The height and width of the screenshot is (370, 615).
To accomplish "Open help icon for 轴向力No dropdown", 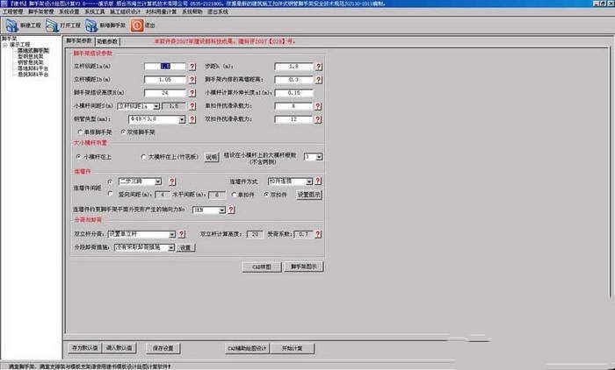I will tap(231, 210).
